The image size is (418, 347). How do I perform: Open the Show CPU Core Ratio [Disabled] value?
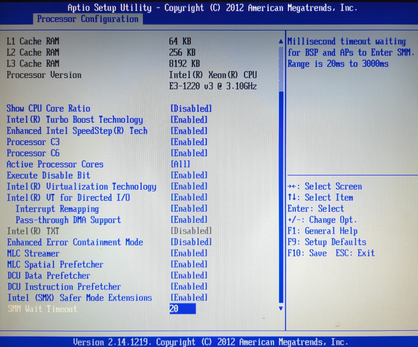point(191,109)
